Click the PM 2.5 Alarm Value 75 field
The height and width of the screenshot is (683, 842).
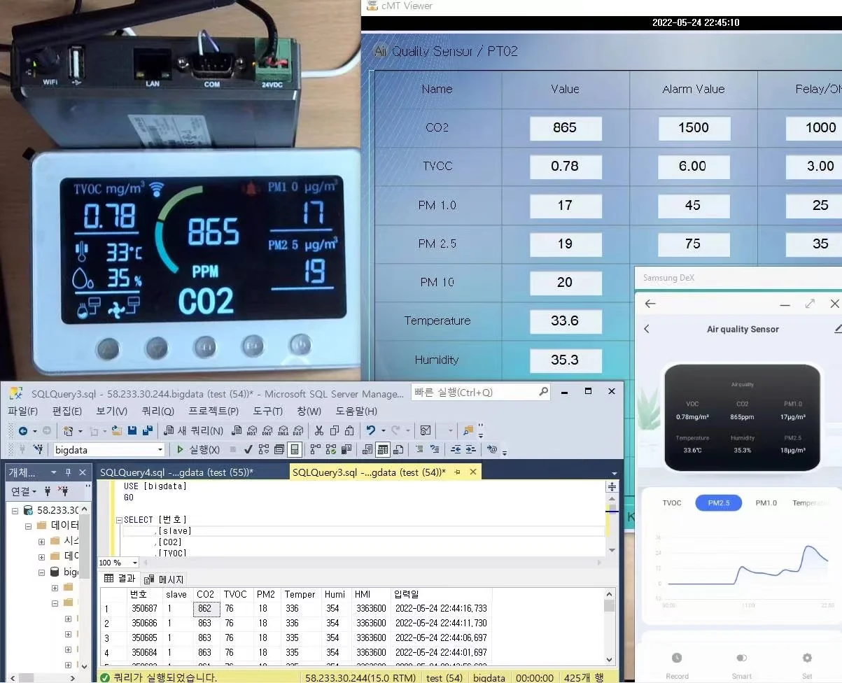pyautogui.click(x=693, y=244)
